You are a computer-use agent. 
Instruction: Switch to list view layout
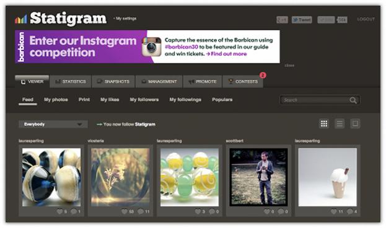340,123
